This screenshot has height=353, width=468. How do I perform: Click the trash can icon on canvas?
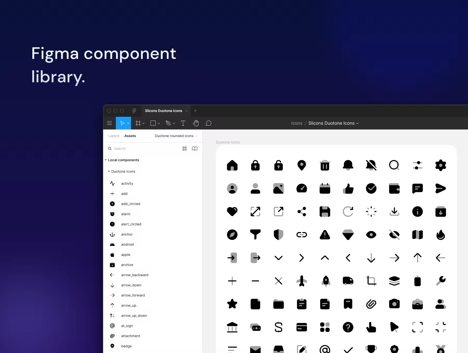(325, 165)
